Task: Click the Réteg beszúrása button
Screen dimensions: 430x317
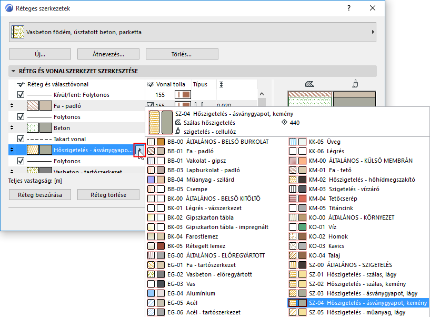Action: pyautogui.click(x=40, y=195)
